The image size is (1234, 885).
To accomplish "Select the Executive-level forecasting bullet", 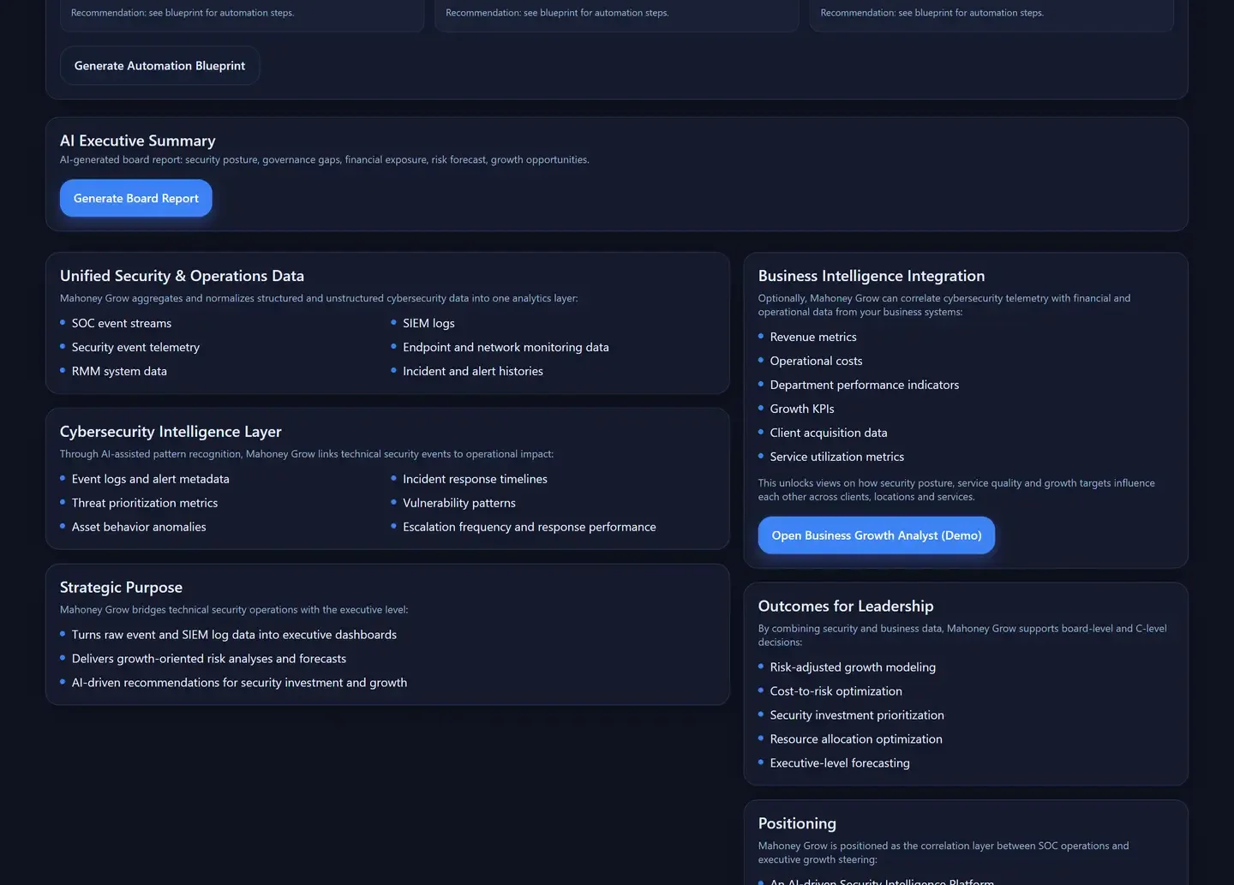I will pos(839,762).
